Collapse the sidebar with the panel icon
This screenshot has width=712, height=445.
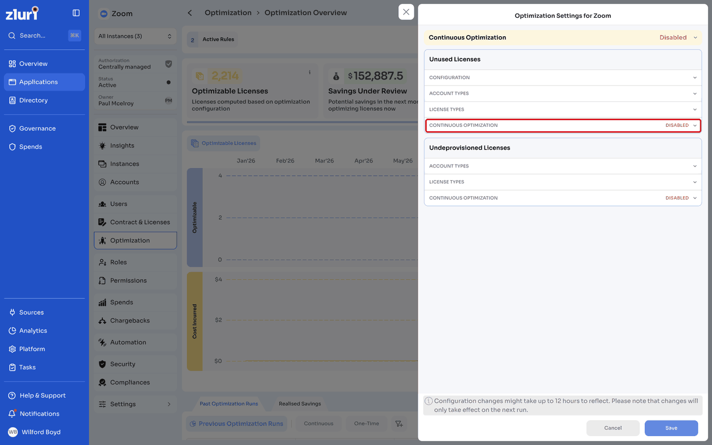coord(76,13)
